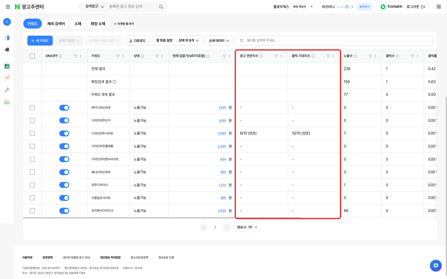Click the 새 키워드 button
Screen dimensions: 447x279
(40, 41)
